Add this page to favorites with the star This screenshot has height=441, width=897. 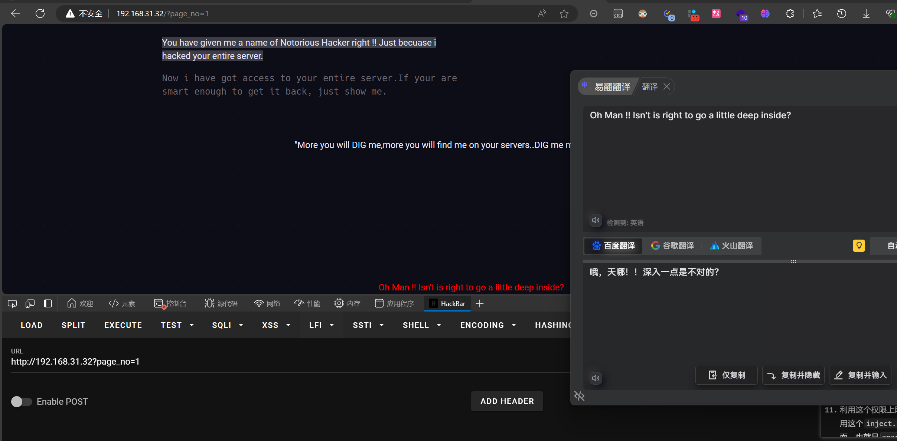564,14
